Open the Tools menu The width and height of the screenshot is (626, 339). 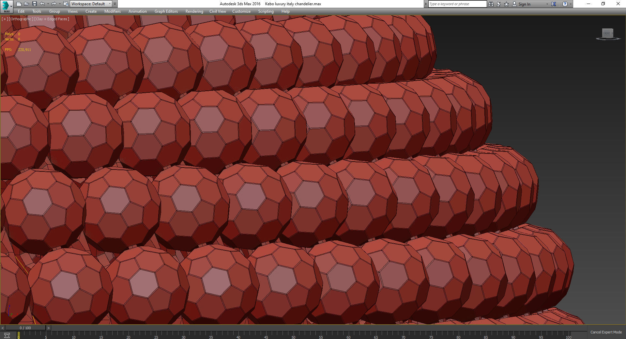coord(37,11)
